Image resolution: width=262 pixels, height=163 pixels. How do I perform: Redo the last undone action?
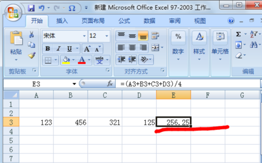[57, 8]
